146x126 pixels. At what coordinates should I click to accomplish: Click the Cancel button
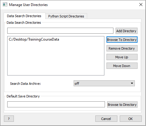(x=106, y=119)
